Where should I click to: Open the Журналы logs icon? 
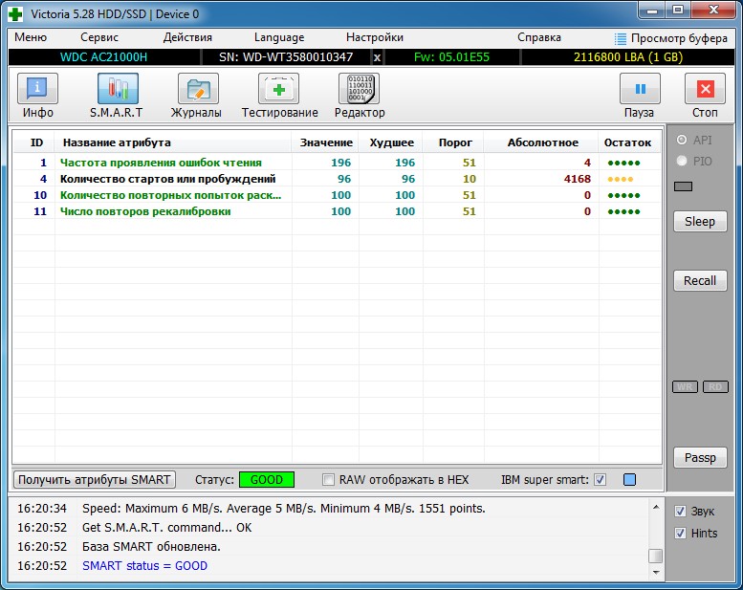[x=198, y=89]
